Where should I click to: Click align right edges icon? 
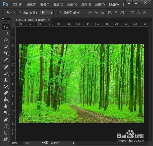122,13
